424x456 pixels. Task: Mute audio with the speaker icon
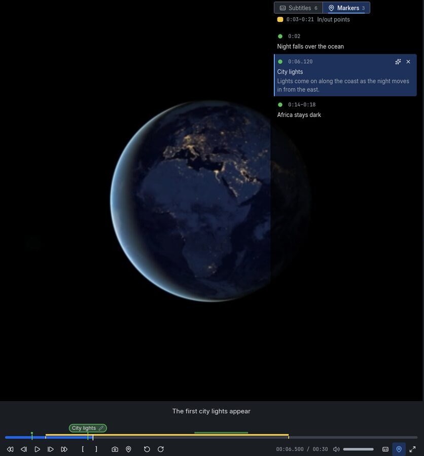tap(336, 449)
